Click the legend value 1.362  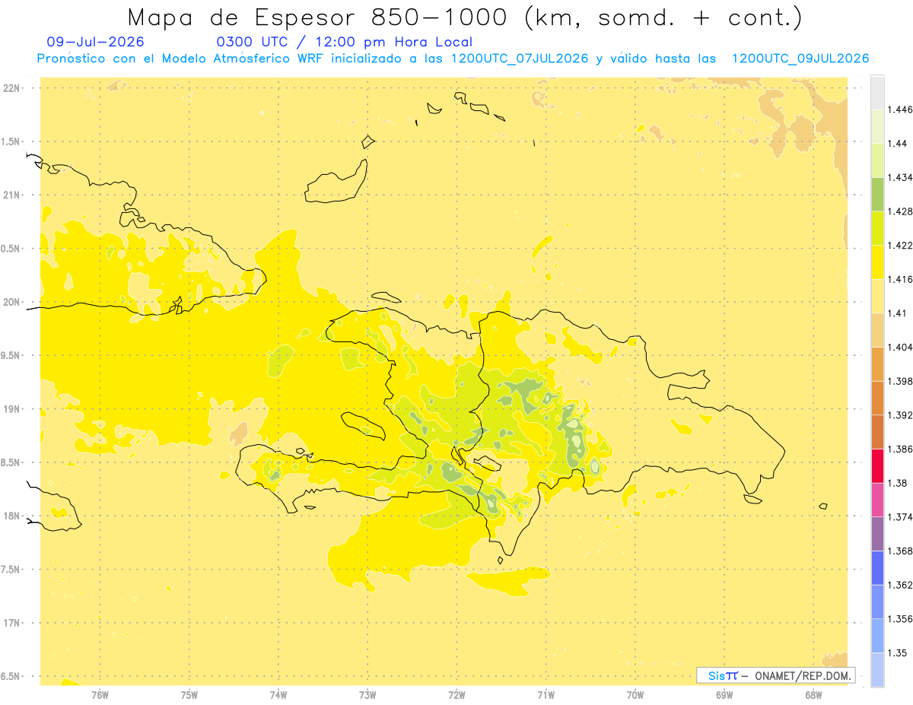[901, 585]
